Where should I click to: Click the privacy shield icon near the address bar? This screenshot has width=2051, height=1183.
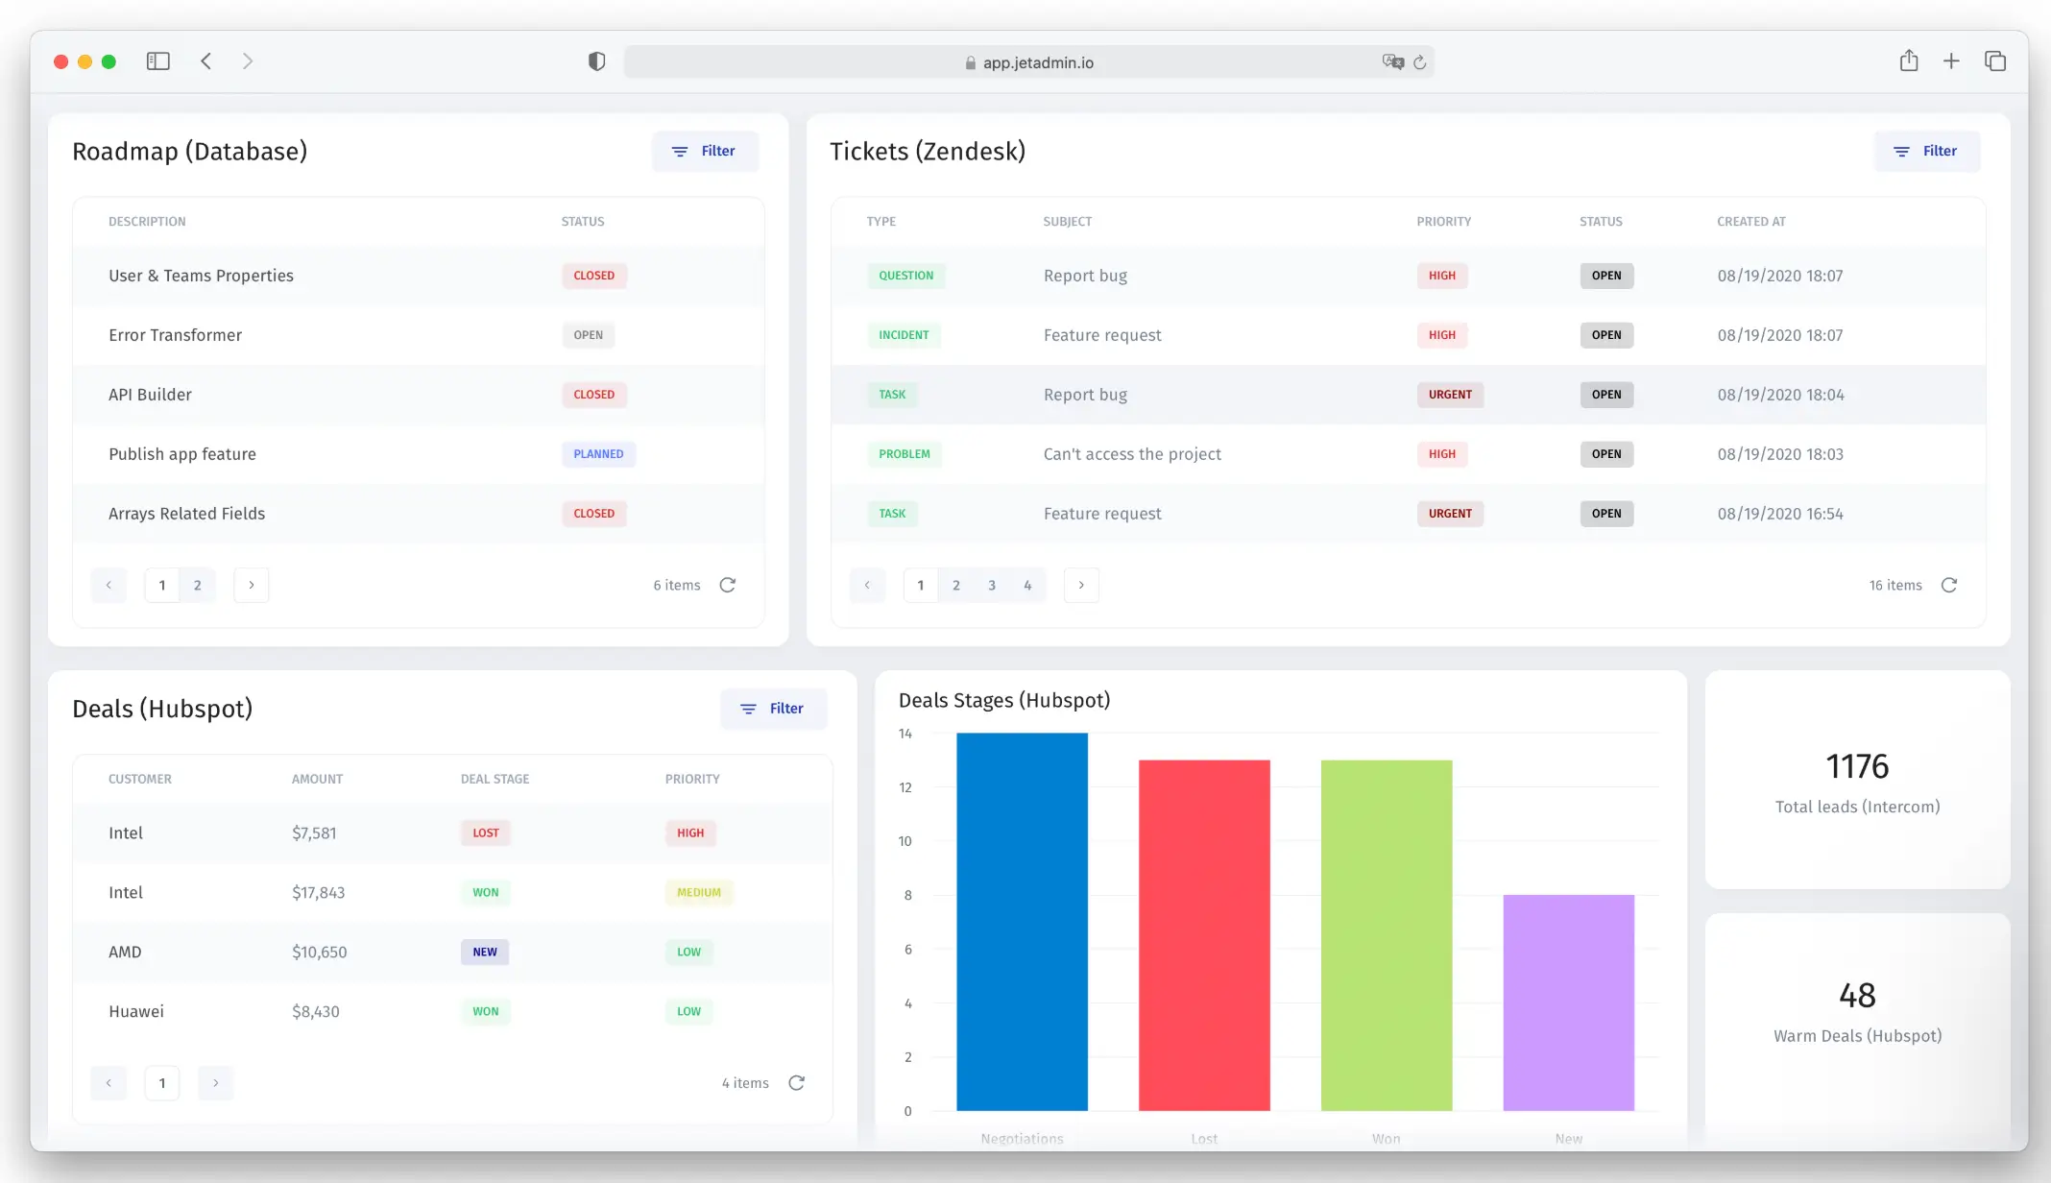pyautogui.click(x=596, y=60)
